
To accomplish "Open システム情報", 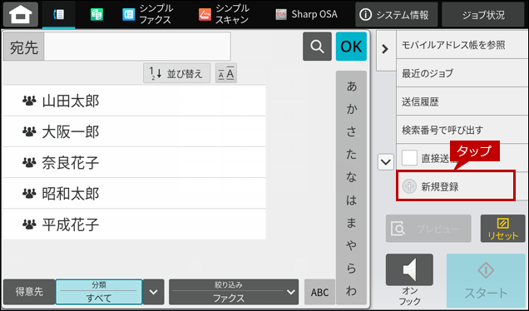I will (397, 14).
